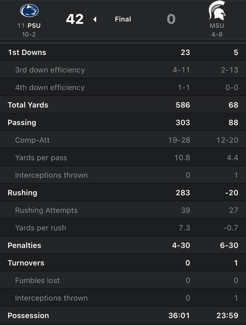This screenshot has width=246, height=325.
Task: Click the winner arrow beside score 42
Action: 95,19
